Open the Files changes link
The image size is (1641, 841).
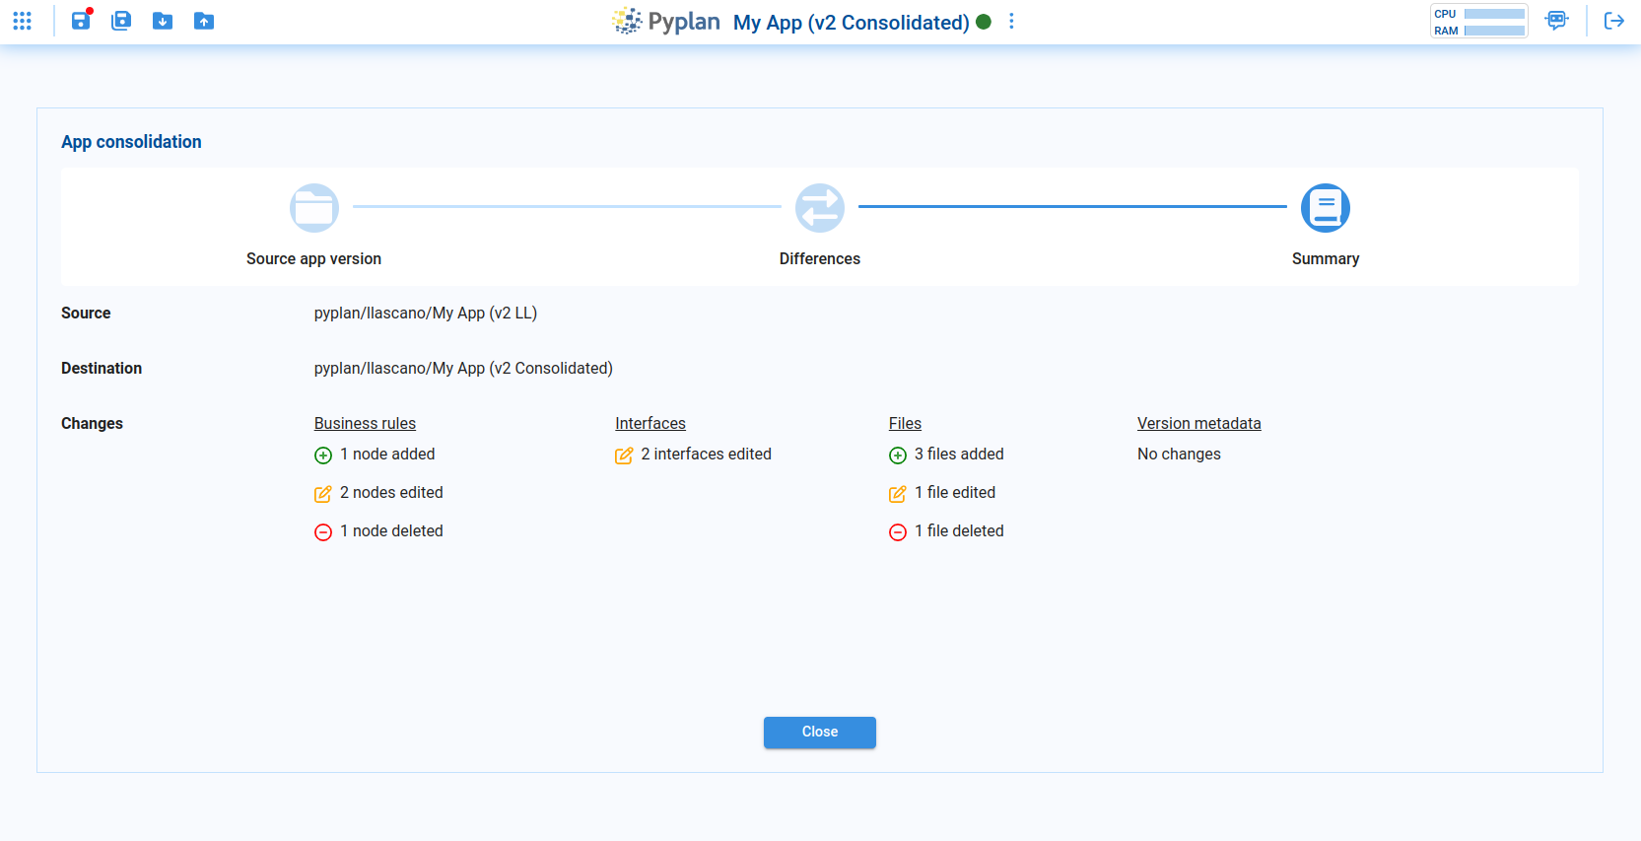click(x=905, y=423)
